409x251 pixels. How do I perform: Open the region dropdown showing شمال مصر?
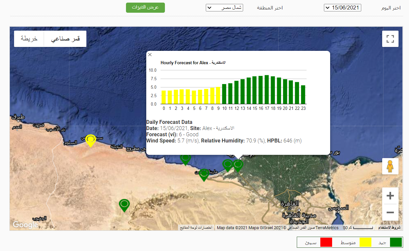pyautogui.click(x=224, y=7)
